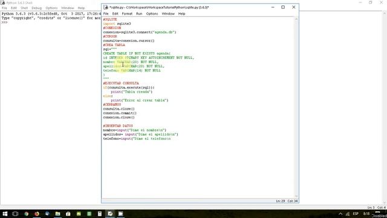This screenshot has height=218, width=387.
Task: Click the 'consulta=conexion.cursor()' line
Action: pos(129,41)
